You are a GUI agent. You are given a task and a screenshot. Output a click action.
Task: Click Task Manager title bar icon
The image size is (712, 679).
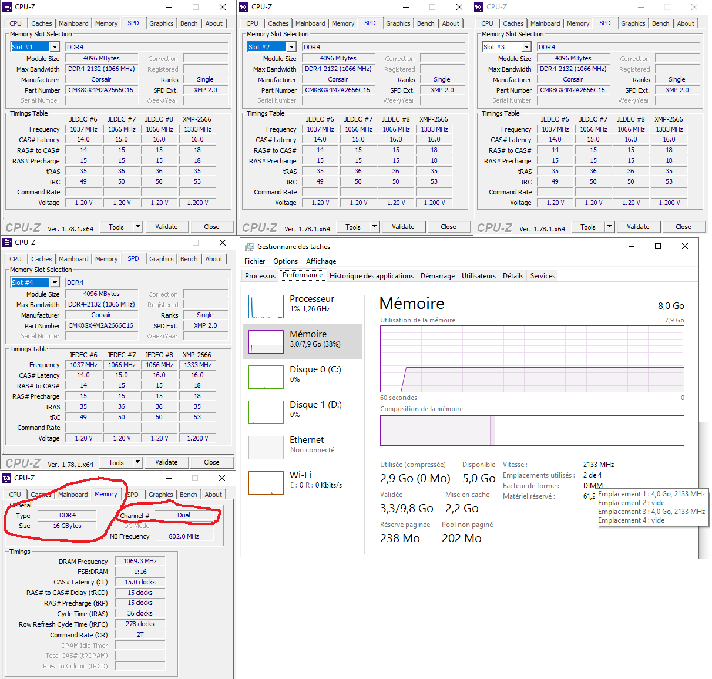click(250, 247)
